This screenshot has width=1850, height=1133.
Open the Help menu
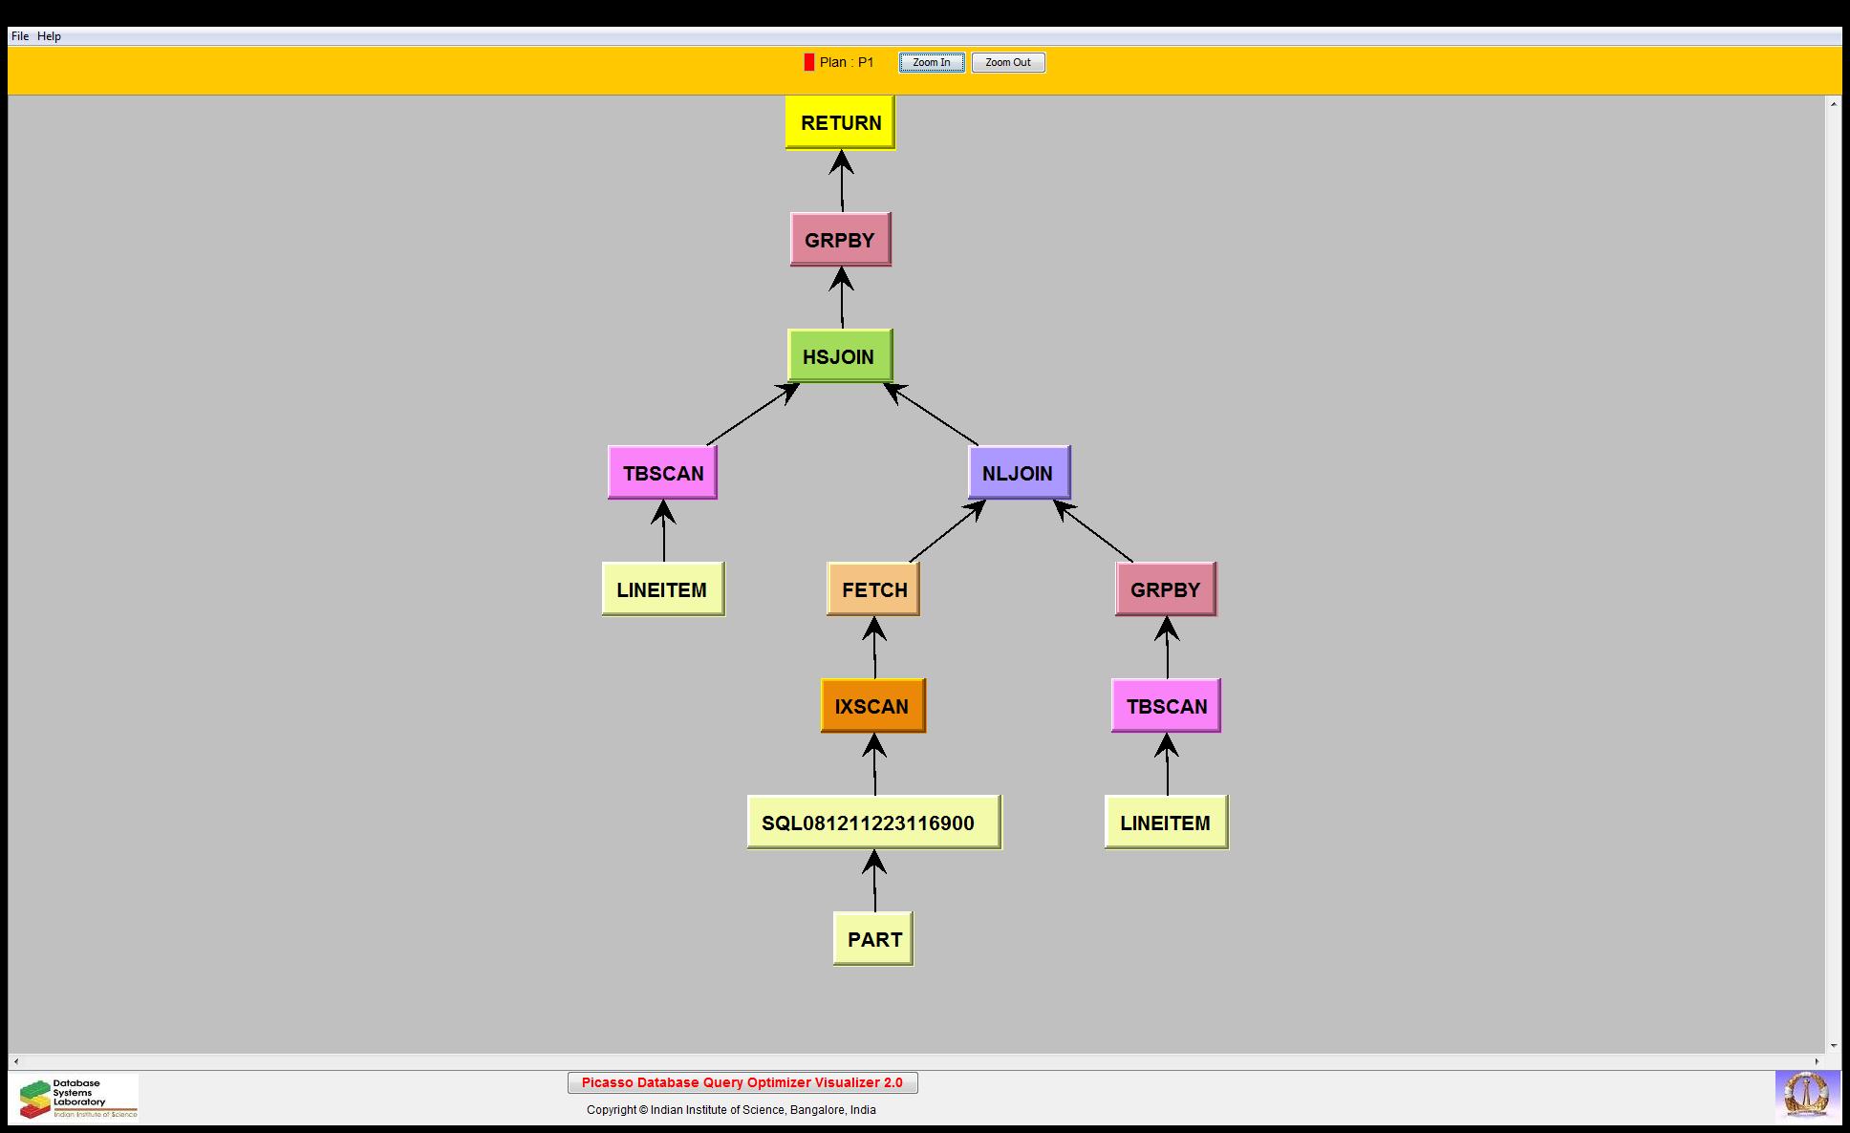click(49, 36)
